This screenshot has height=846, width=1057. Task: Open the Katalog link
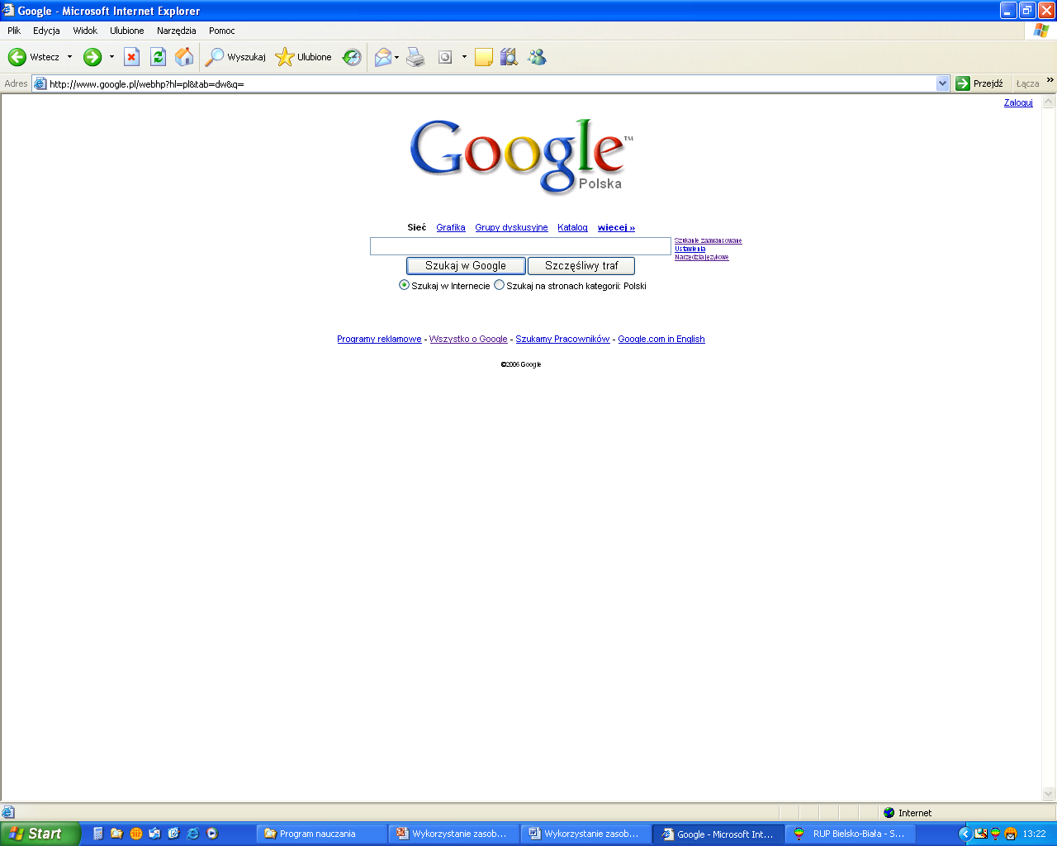click(572, 228)
